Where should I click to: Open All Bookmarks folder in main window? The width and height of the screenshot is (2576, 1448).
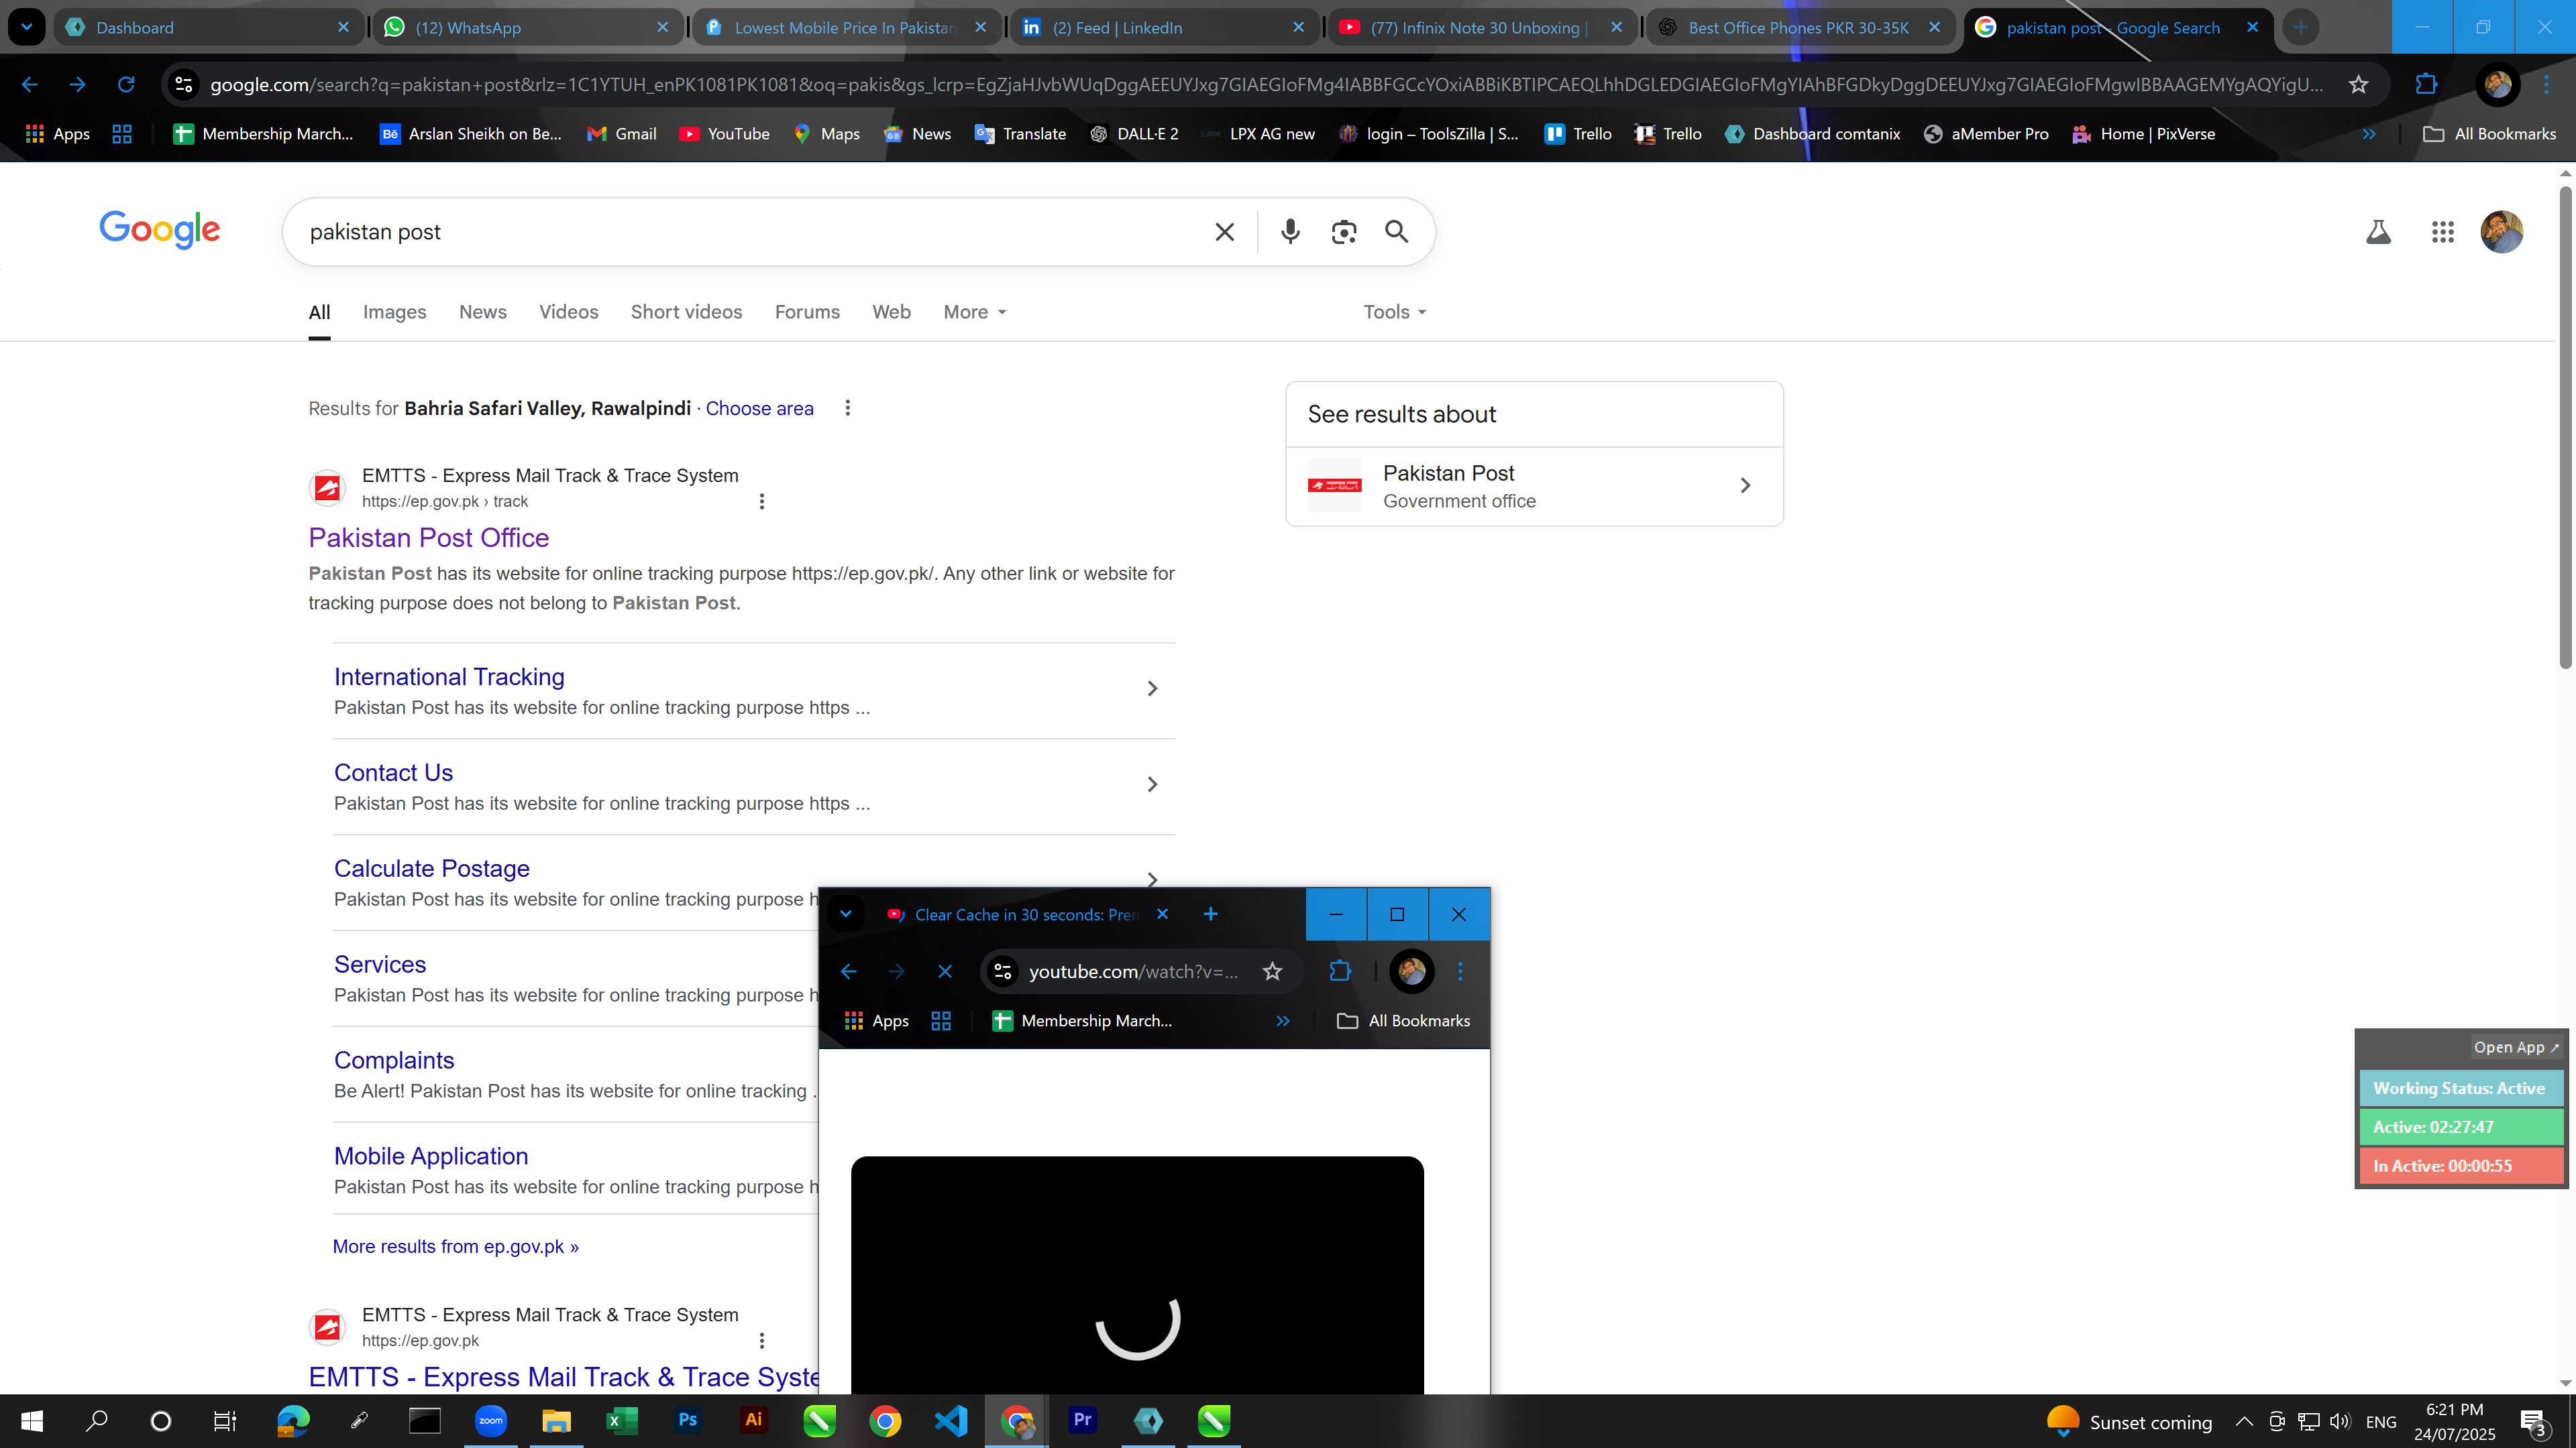2490,134
